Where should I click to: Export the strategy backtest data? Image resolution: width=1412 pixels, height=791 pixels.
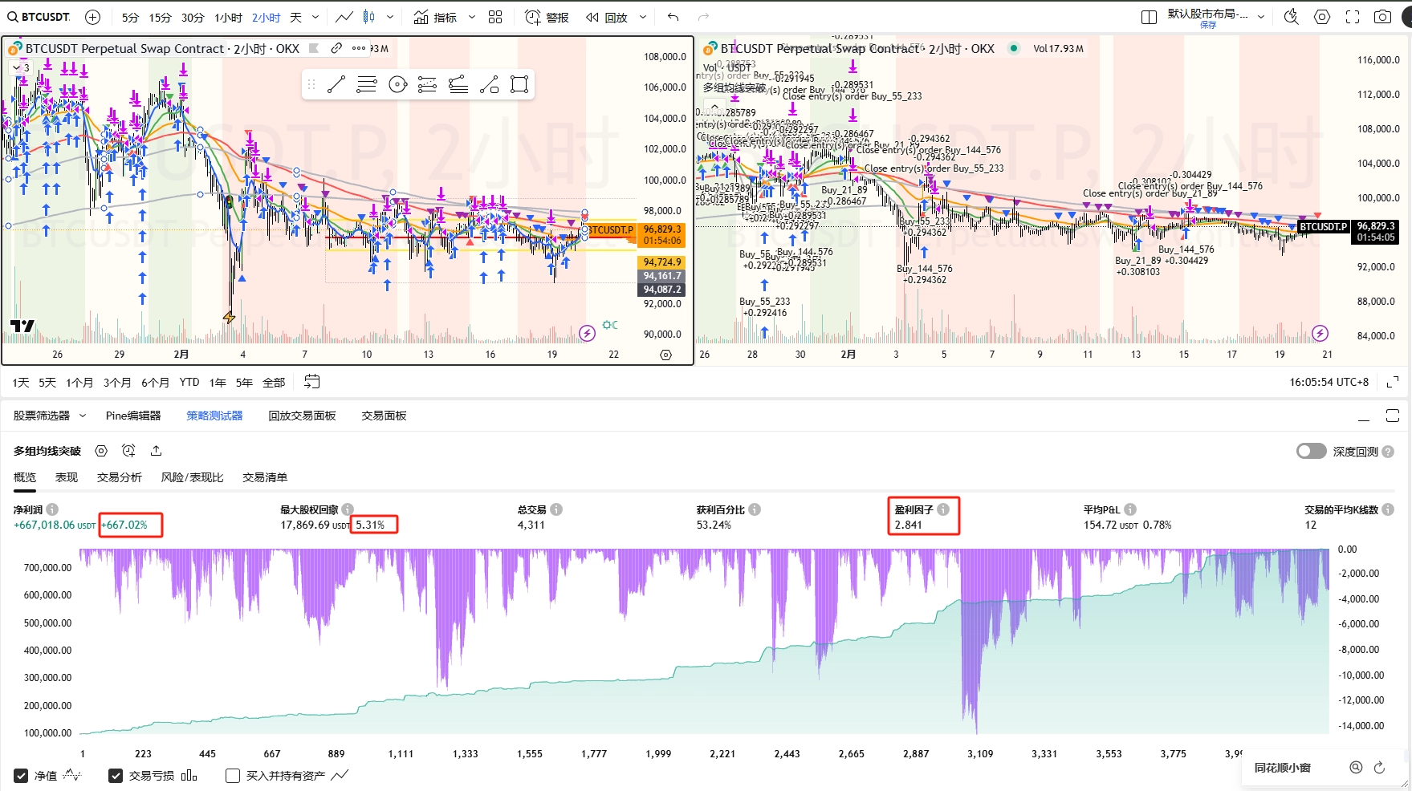click(156, 451)
